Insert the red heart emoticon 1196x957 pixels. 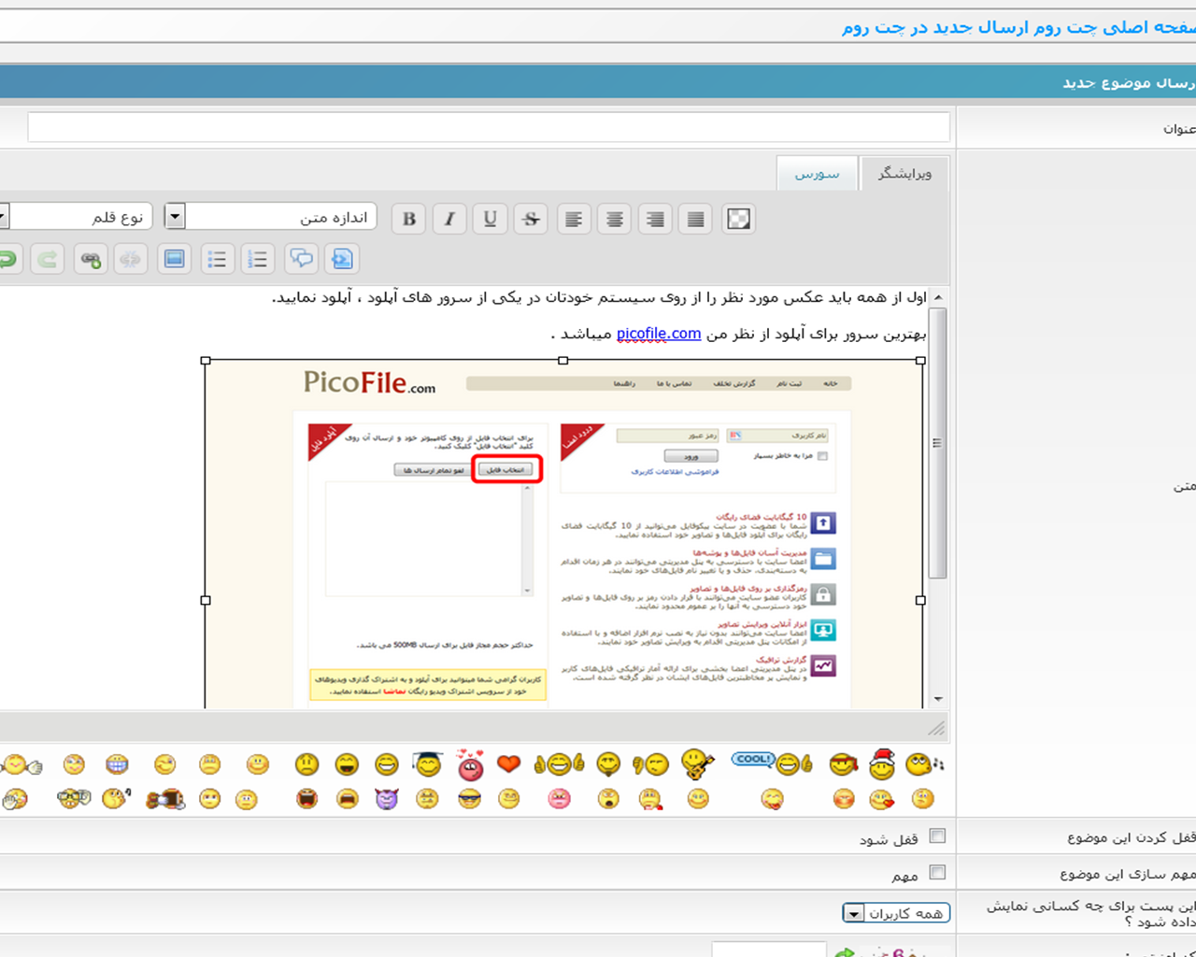coord(508,764)
